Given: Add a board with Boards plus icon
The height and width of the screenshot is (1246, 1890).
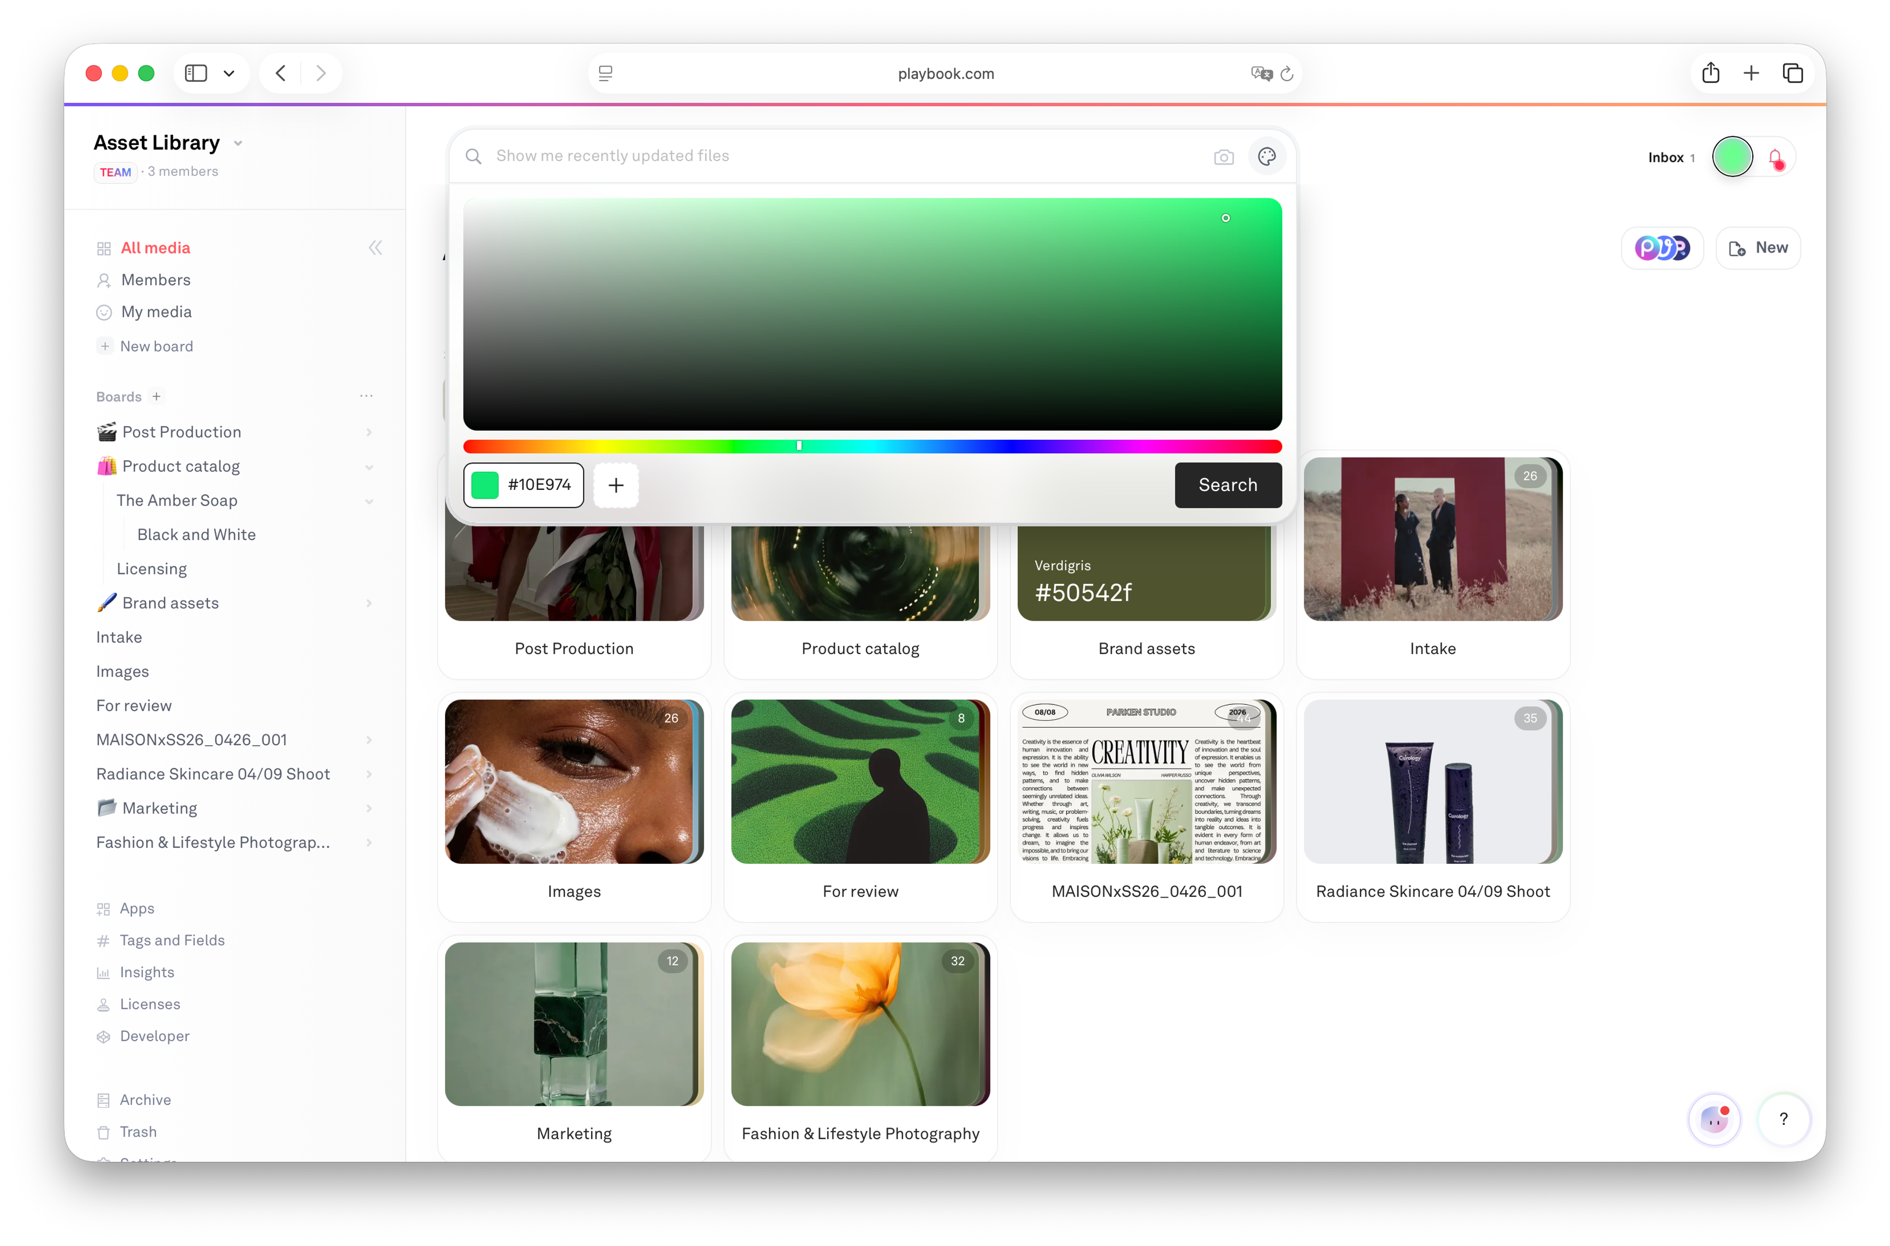Looking at the screenshot, I should (x=157, y=395).
